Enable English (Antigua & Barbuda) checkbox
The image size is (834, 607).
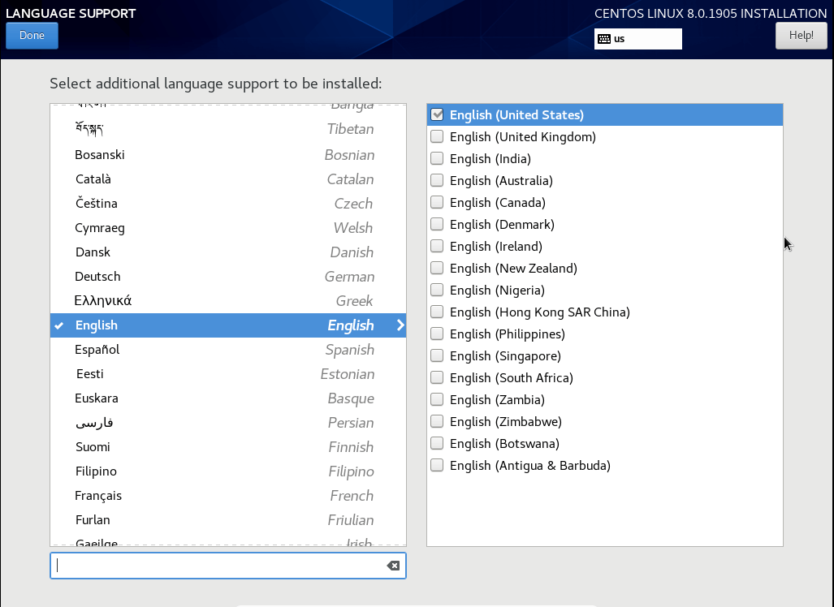click(437, 465)
